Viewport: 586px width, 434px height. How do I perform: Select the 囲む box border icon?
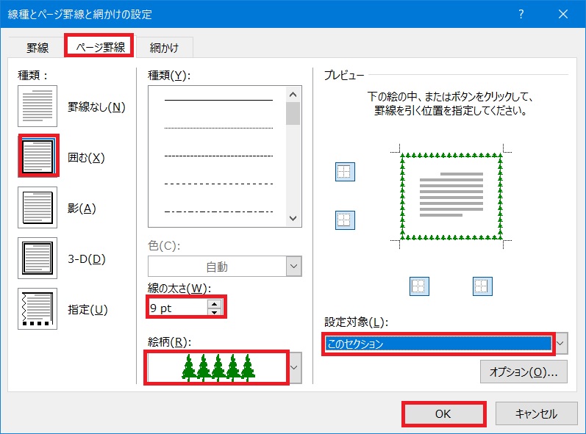coord(37,156)
